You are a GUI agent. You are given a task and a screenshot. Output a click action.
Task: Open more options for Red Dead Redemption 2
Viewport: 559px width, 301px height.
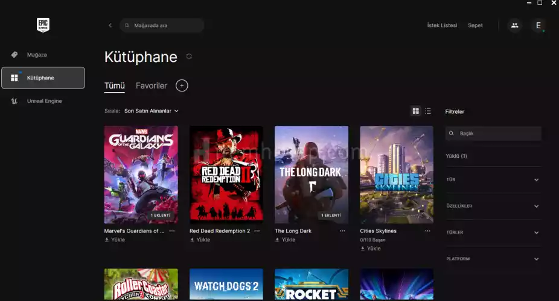[x=257, y=231]
